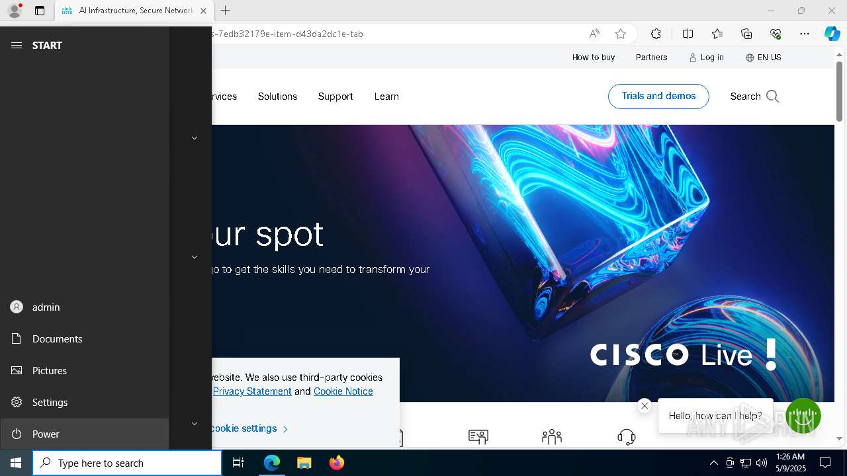Click the Windows Start button
847x476 pixels.
point(16,463)
